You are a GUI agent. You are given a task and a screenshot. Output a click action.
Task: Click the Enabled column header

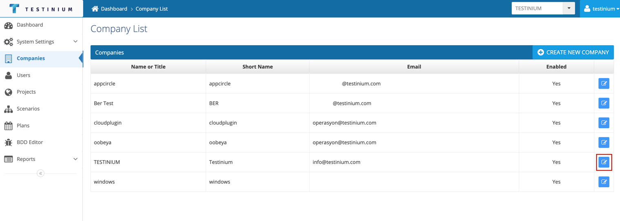pyautogui.click(x=556, y=67)
